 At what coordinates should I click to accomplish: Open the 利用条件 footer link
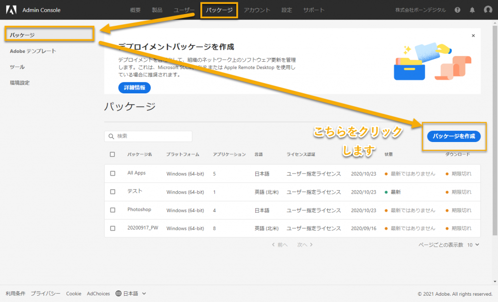click(x=16, y=293)
